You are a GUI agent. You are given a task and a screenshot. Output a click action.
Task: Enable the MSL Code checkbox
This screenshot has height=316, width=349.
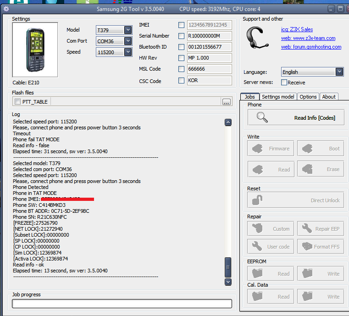pos(181,69)
